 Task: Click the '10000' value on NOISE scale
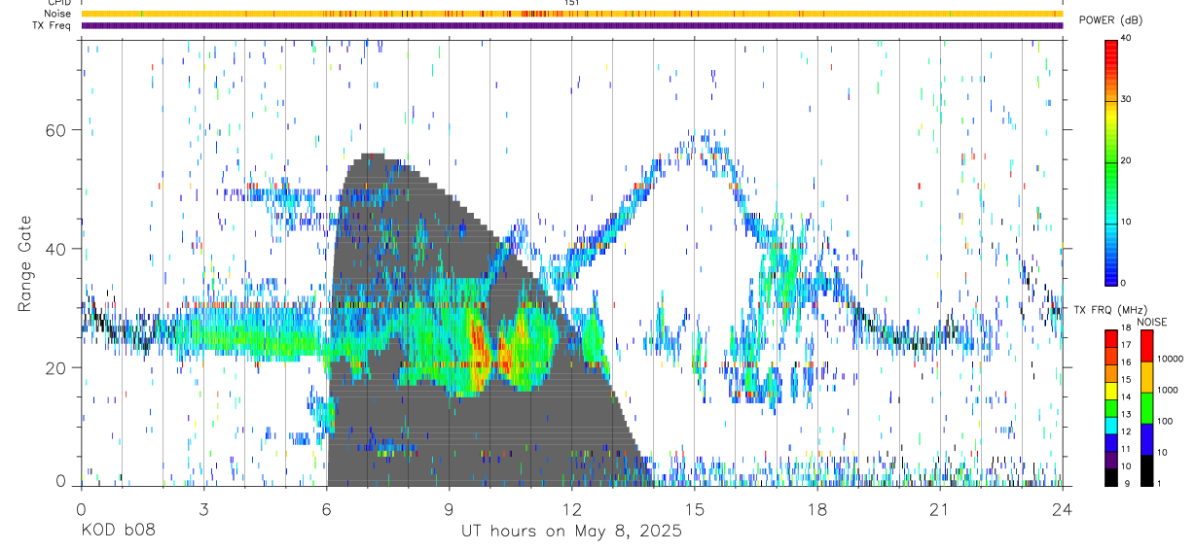point(1171,359)
